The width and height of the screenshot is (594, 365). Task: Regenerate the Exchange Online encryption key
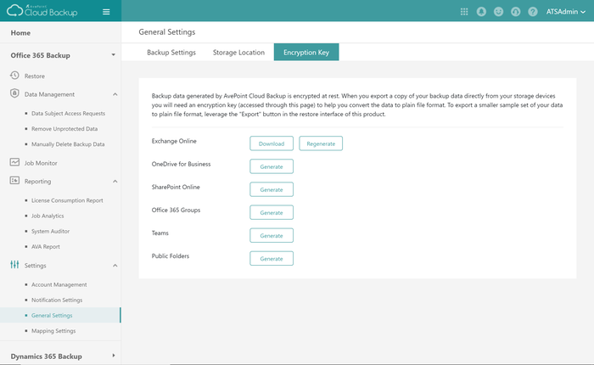[321, 143]
